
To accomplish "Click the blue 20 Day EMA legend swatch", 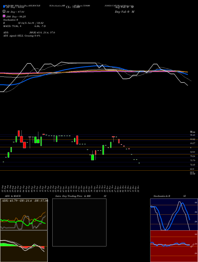I will (x=4, y=7).
